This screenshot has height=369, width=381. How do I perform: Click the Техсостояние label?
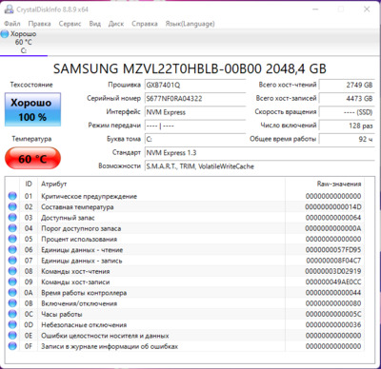pyautogui.click(x=31, y=85)
